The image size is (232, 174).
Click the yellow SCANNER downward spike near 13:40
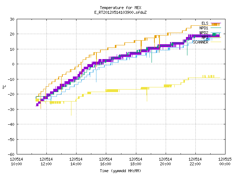[x=71, y=109]
